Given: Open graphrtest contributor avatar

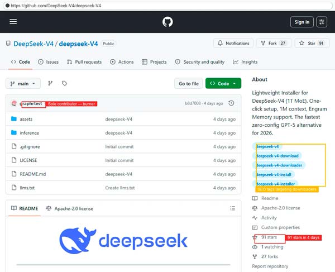Looking at the screenshot, I should (x=14, y=103).
